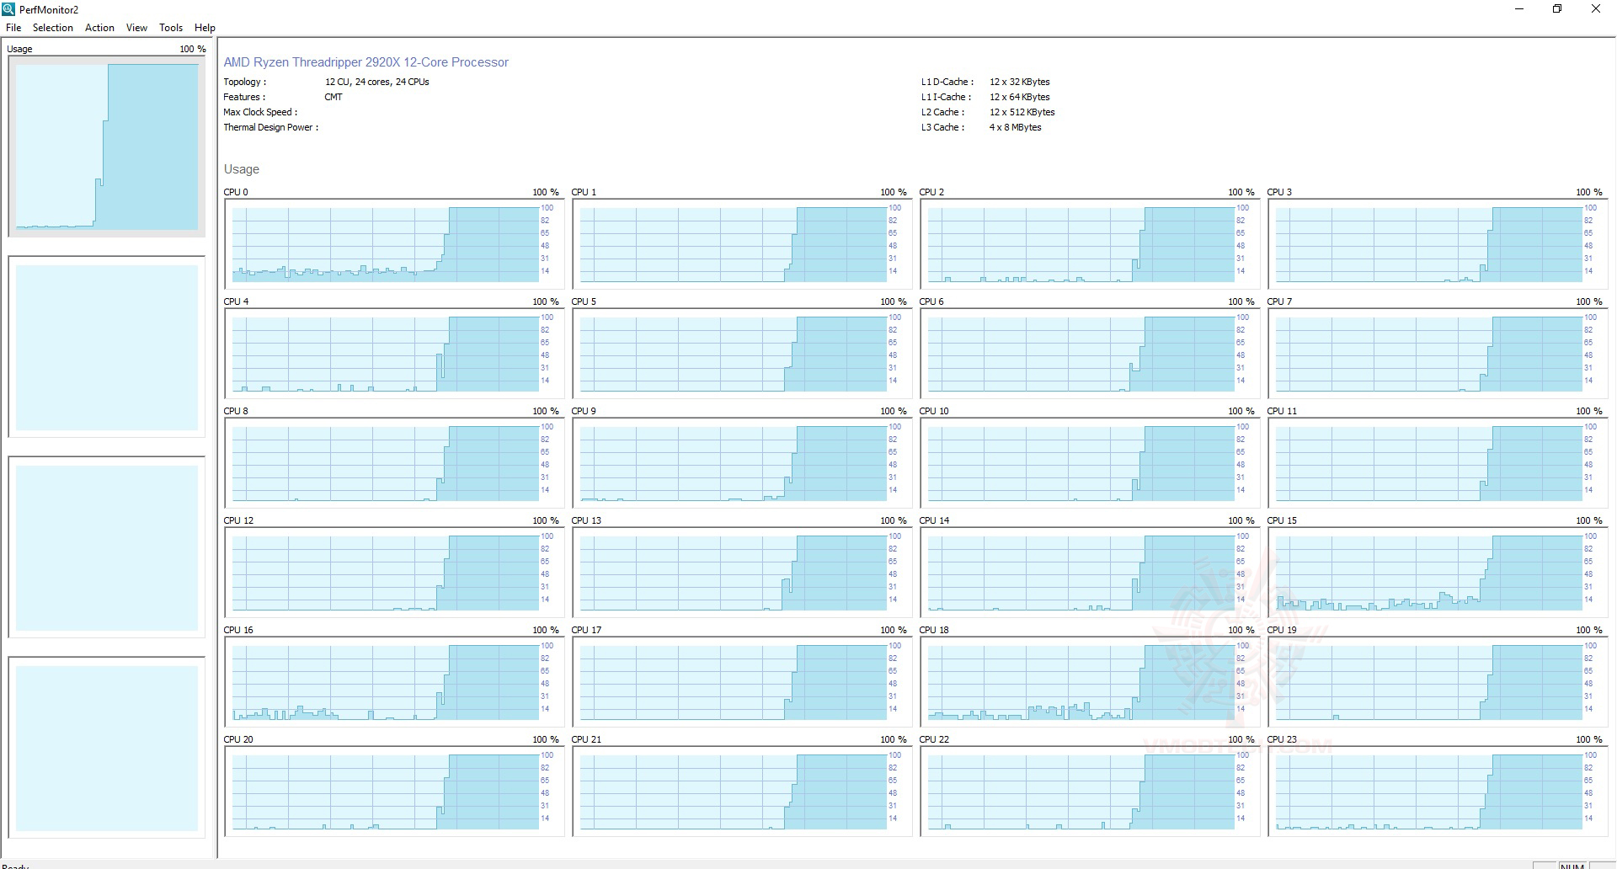Viewport: 1617px width, 869px height.
Task: Select the Usage thumbnail in left sidebar
Action: (x=107, y=147)
